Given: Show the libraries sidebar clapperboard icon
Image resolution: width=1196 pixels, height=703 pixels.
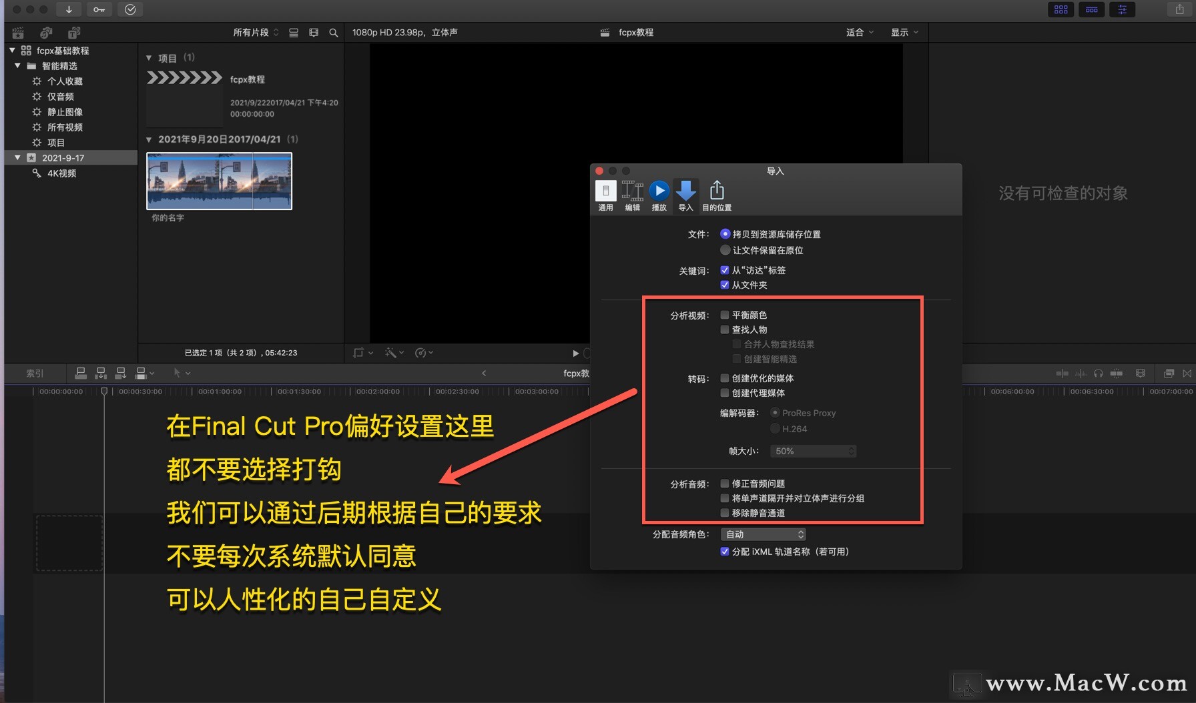Looking at the screenshot, I should coord(18,33).
